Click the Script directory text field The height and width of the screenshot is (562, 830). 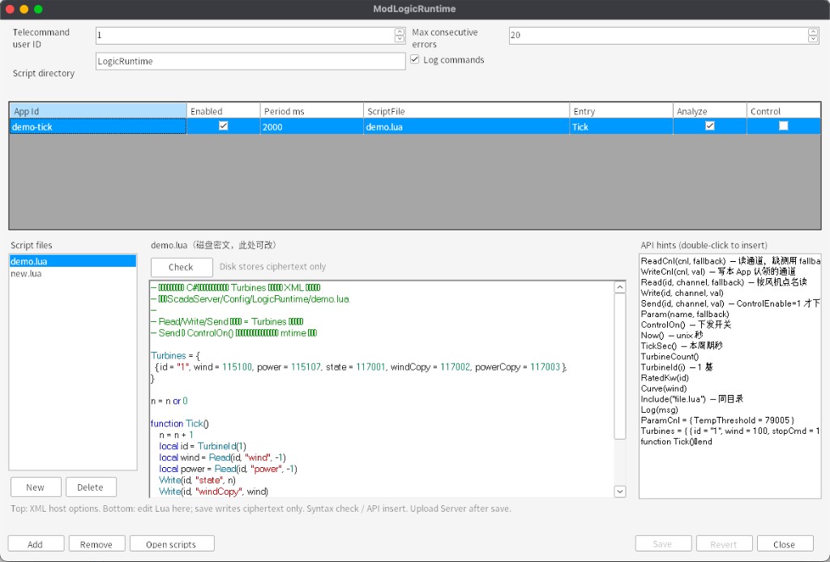pyautogui.click(x=250, y=61)
